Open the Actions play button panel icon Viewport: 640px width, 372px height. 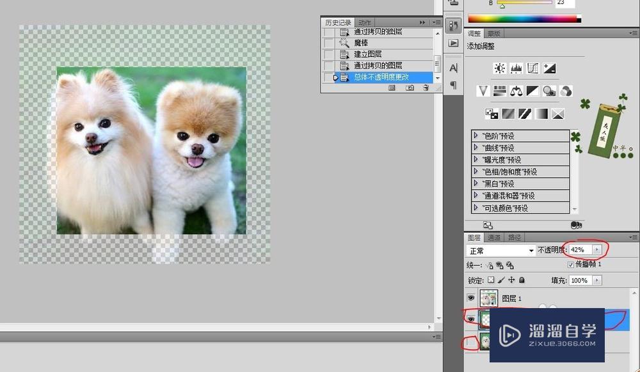pyautogui.click(x=453, y=43)
